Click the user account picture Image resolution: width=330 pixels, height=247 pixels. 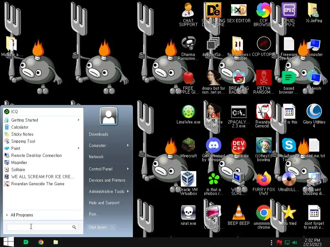click(x=109, y=116)
